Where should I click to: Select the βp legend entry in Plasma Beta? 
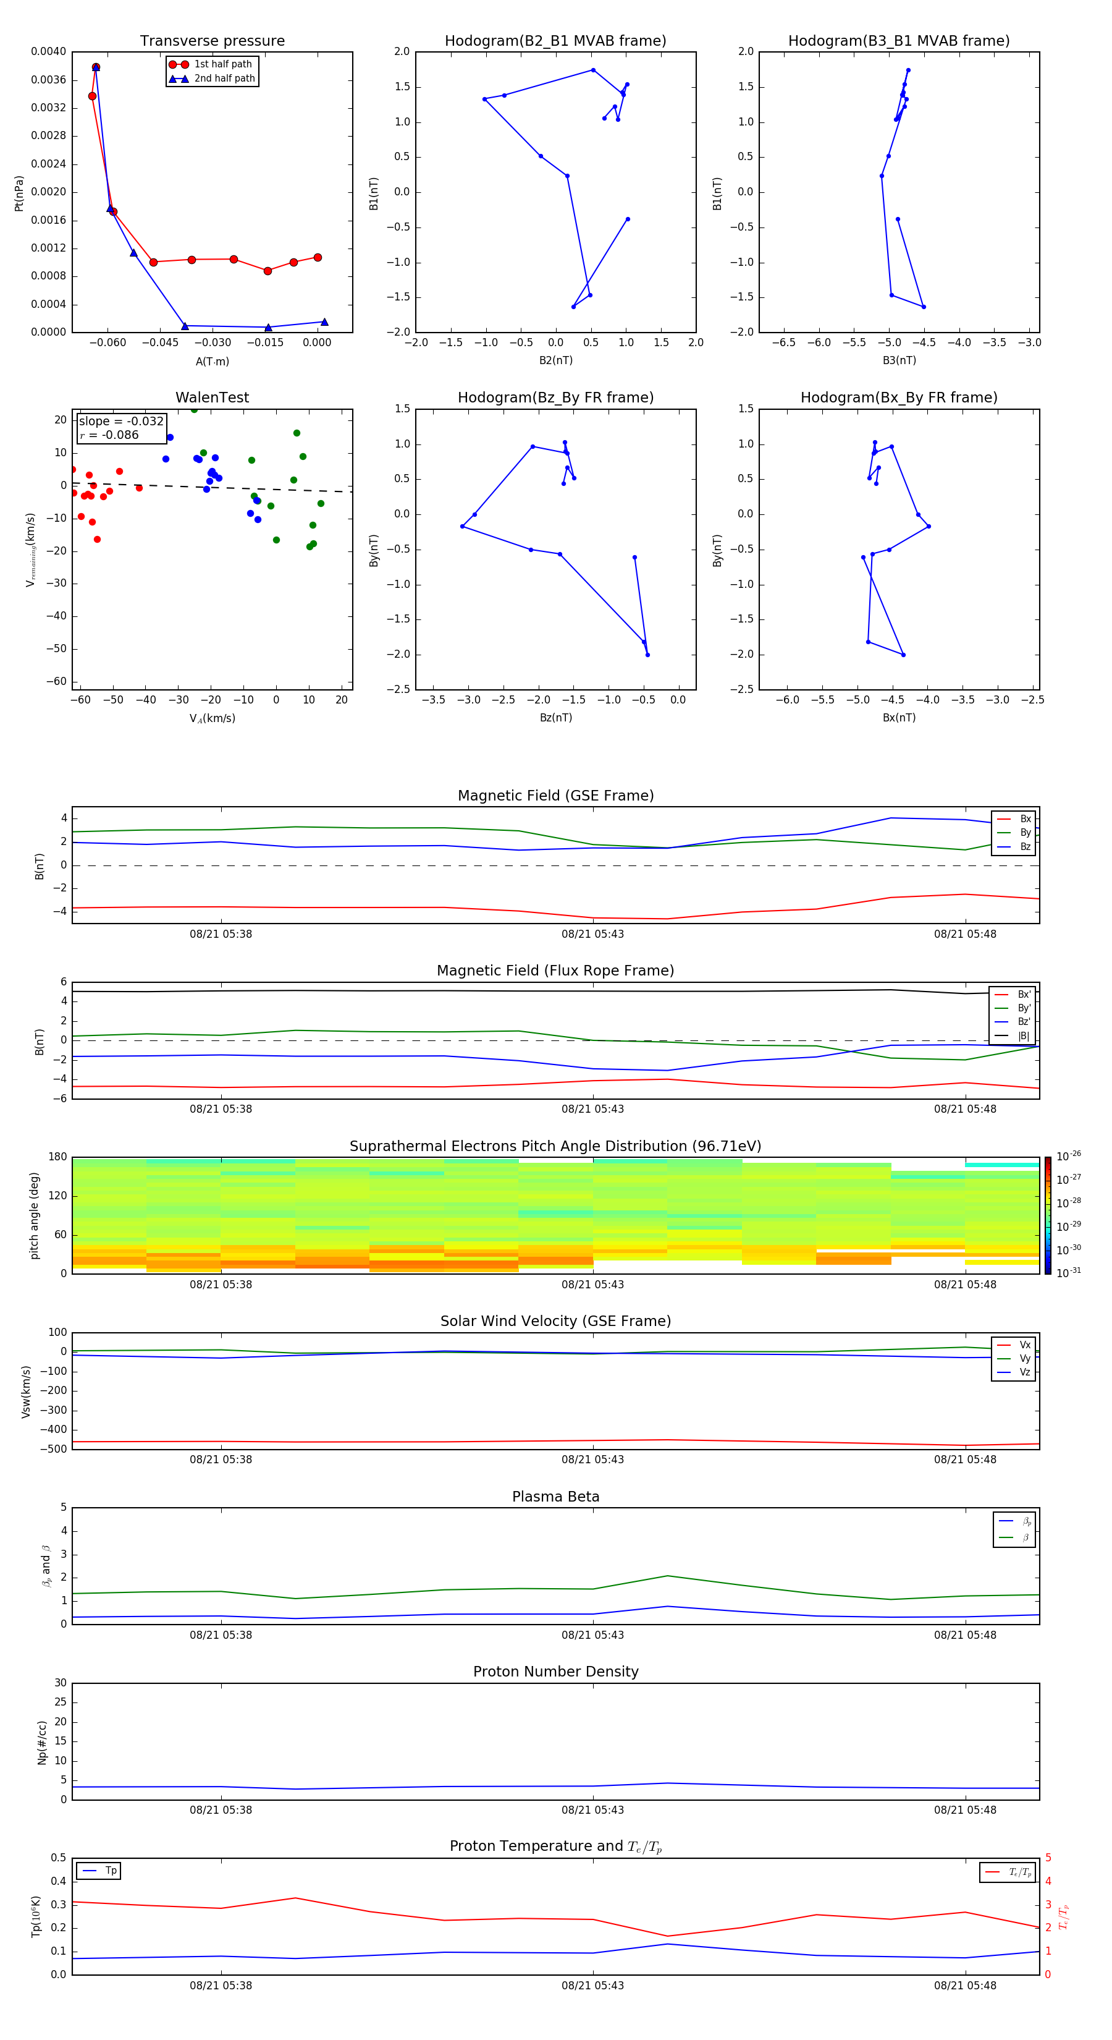point(1016,1521)
